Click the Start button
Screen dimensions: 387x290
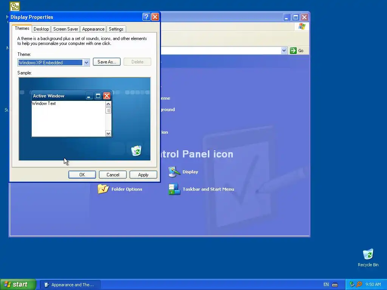click(x=18, y=284)
